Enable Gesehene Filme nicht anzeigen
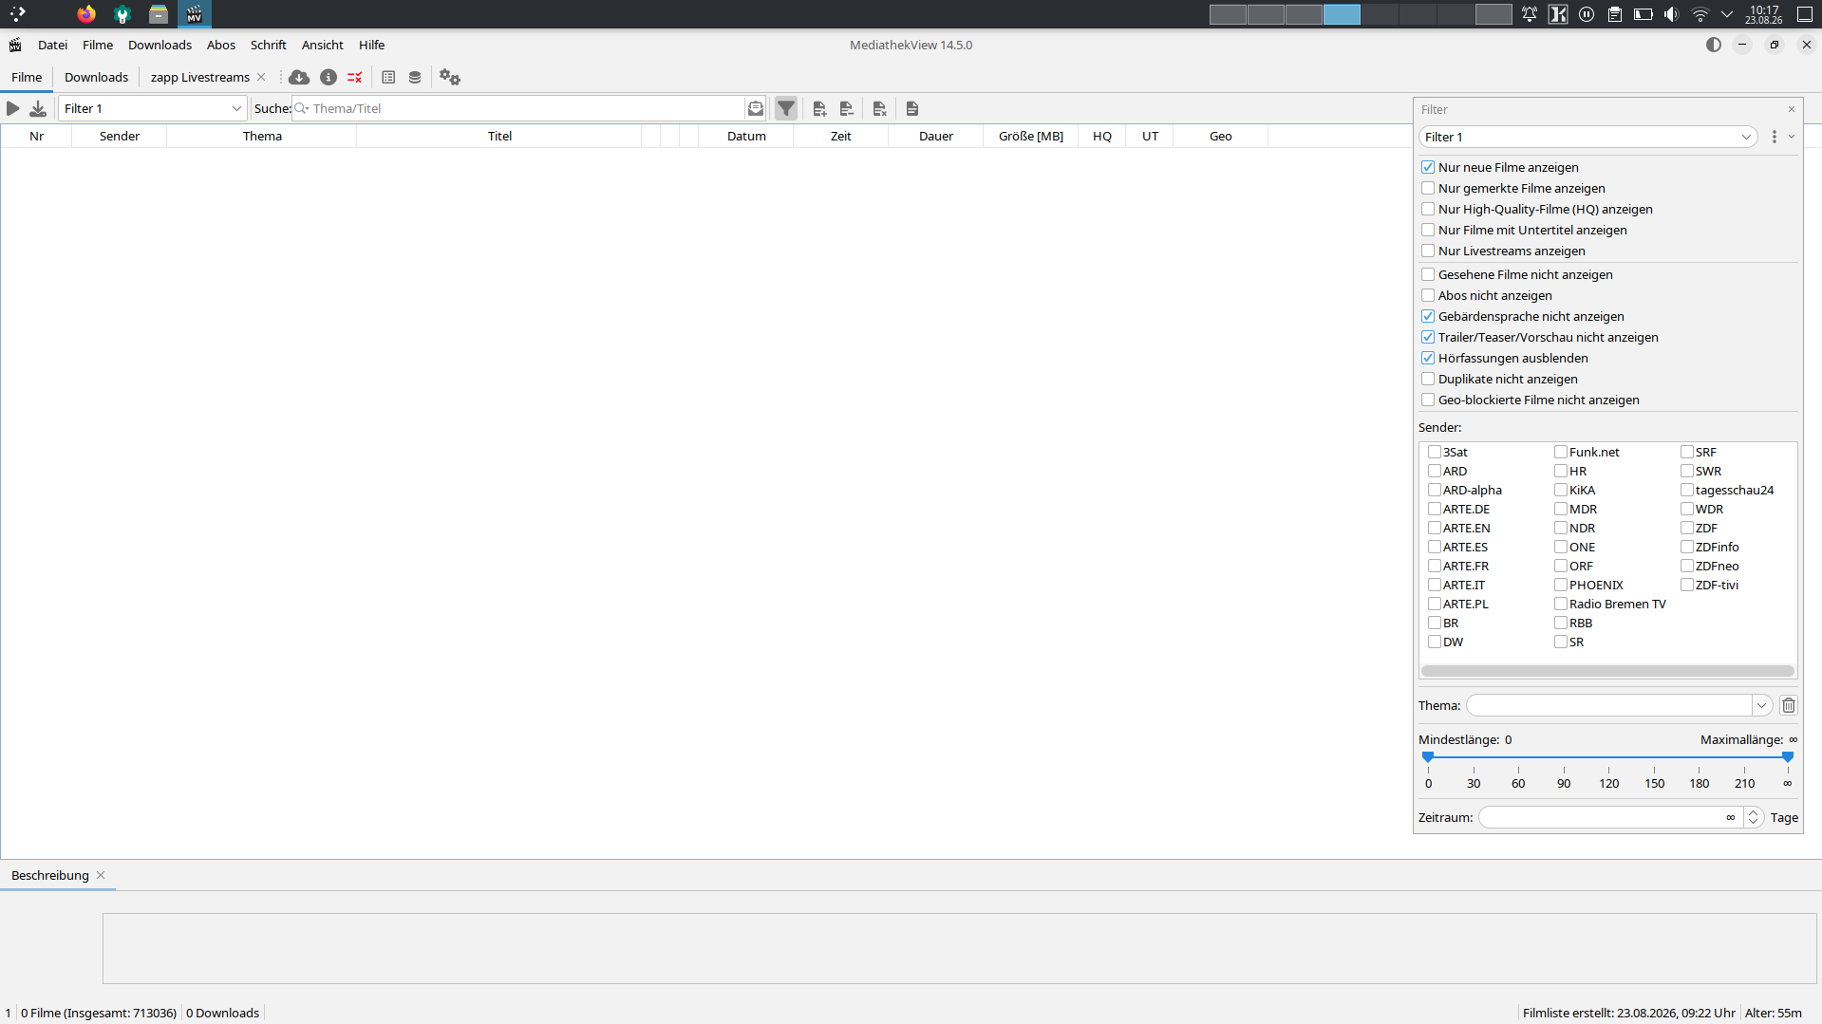Viewport: 1822px width, 1024px height. (x=1428, y=274)
